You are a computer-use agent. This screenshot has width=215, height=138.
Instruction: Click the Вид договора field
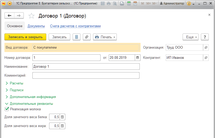pos(86,48)
